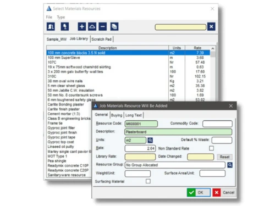
Task: Switch to the Job Library tab
Action: [x=79, y=39]
